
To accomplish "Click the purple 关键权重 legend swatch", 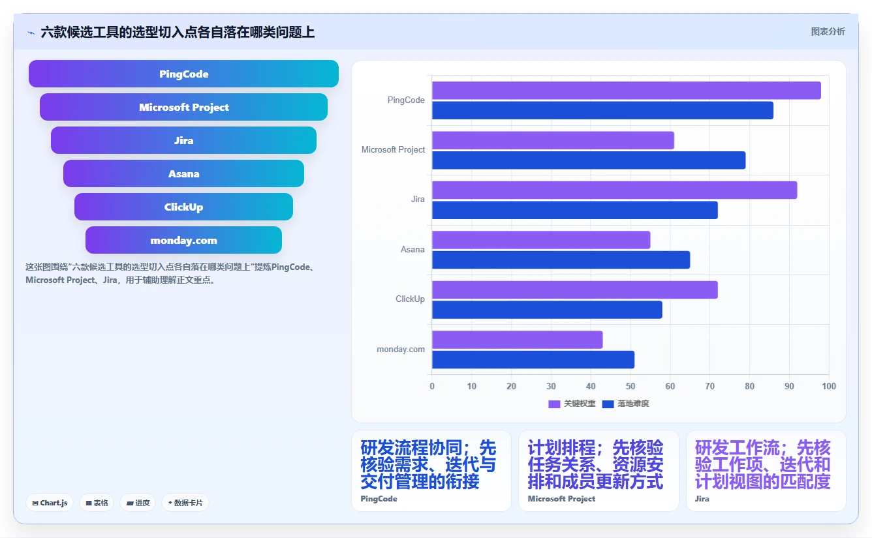I will [x=554, y=404].
